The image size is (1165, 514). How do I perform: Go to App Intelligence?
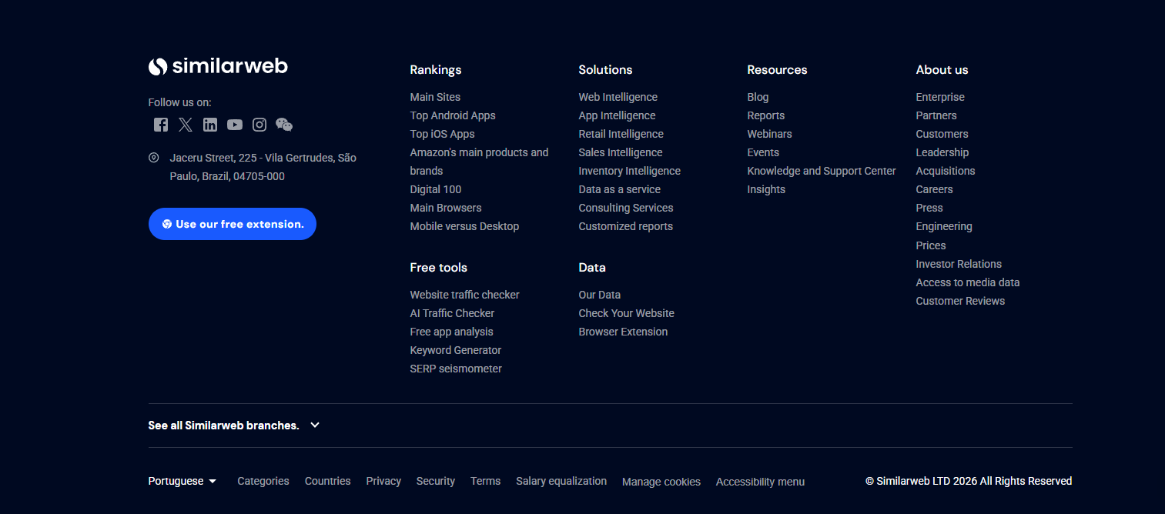(618, 115)
